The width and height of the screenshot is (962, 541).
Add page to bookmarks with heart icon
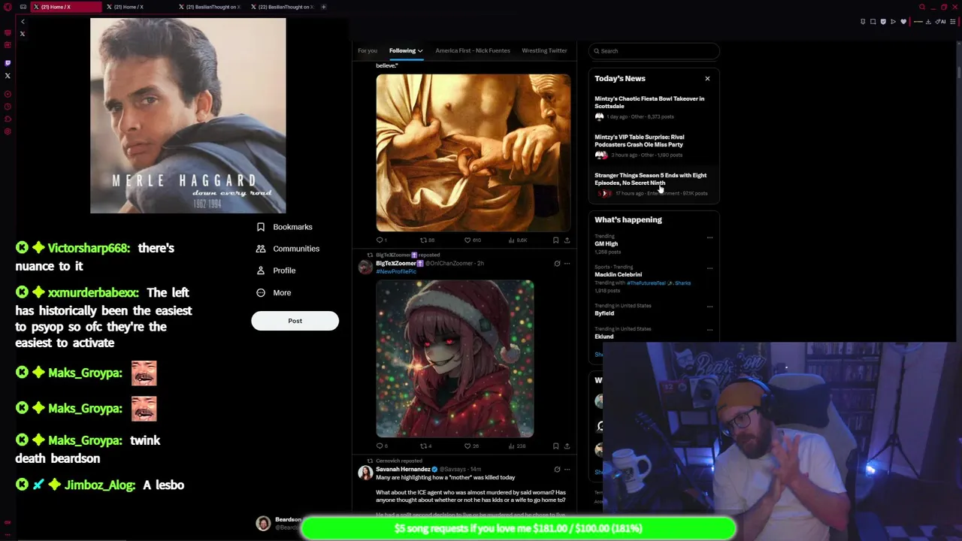click(903, 22)
